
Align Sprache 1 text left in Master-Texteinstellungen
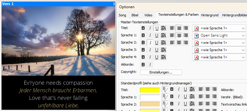click(x=172, y=35)
